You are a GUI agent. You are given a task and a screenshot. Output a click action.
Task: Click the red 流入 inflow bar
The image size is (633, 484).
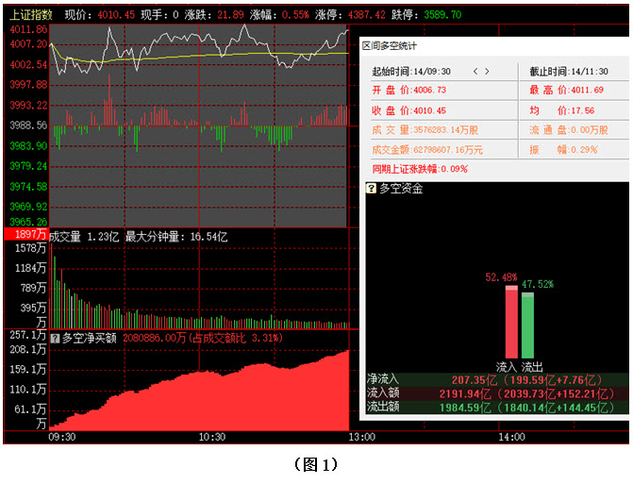511,322
